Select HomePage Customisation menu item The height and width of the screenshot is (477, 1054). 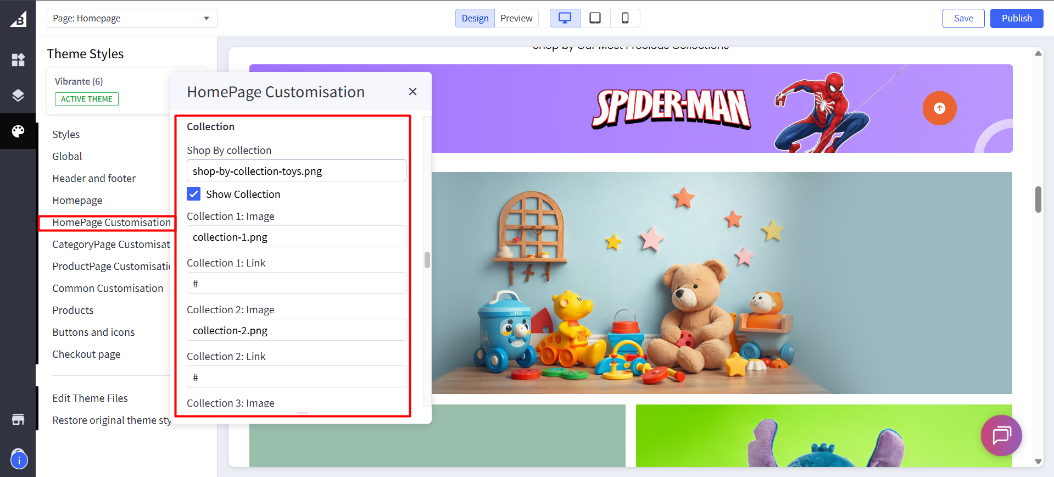click(x=111, y=223)
